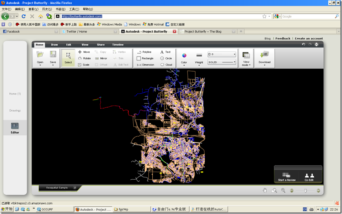Image resolution: width=342 pixels, height=214 pixels.
Task: Open the line Weight dropdown
Action: [199, 58]
